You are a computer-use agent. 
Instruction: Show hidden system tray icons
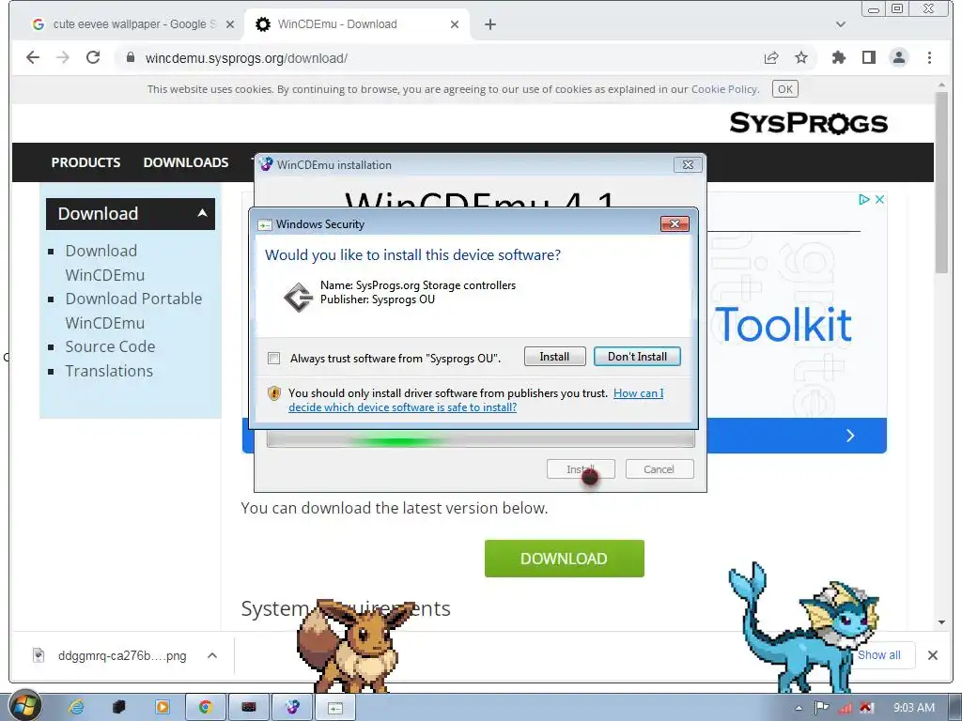point(799,708)
